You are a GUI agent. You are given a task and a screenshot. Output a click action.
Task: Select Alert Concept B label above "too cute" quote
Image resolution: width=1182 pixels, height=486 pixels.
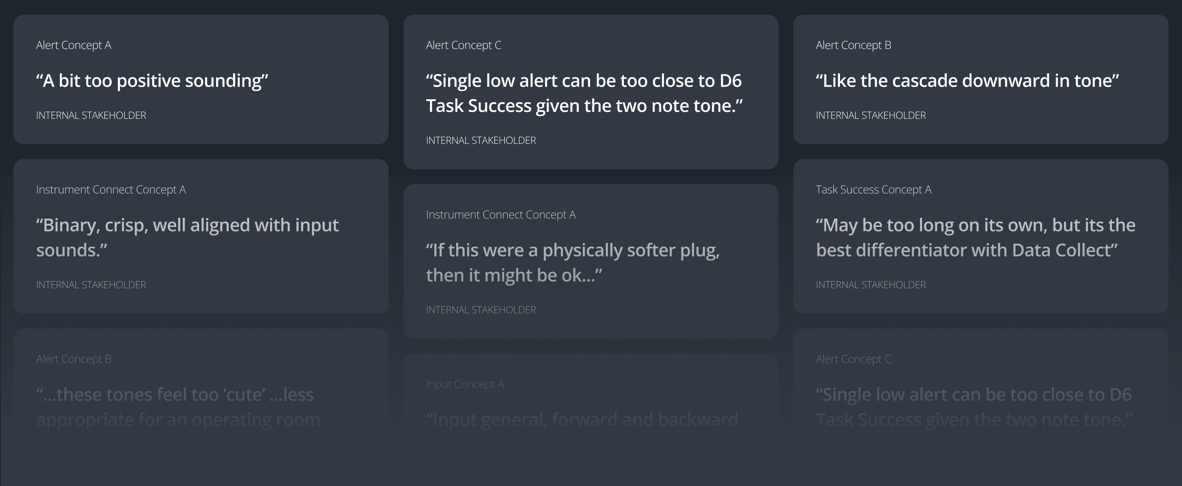(74, 359)
